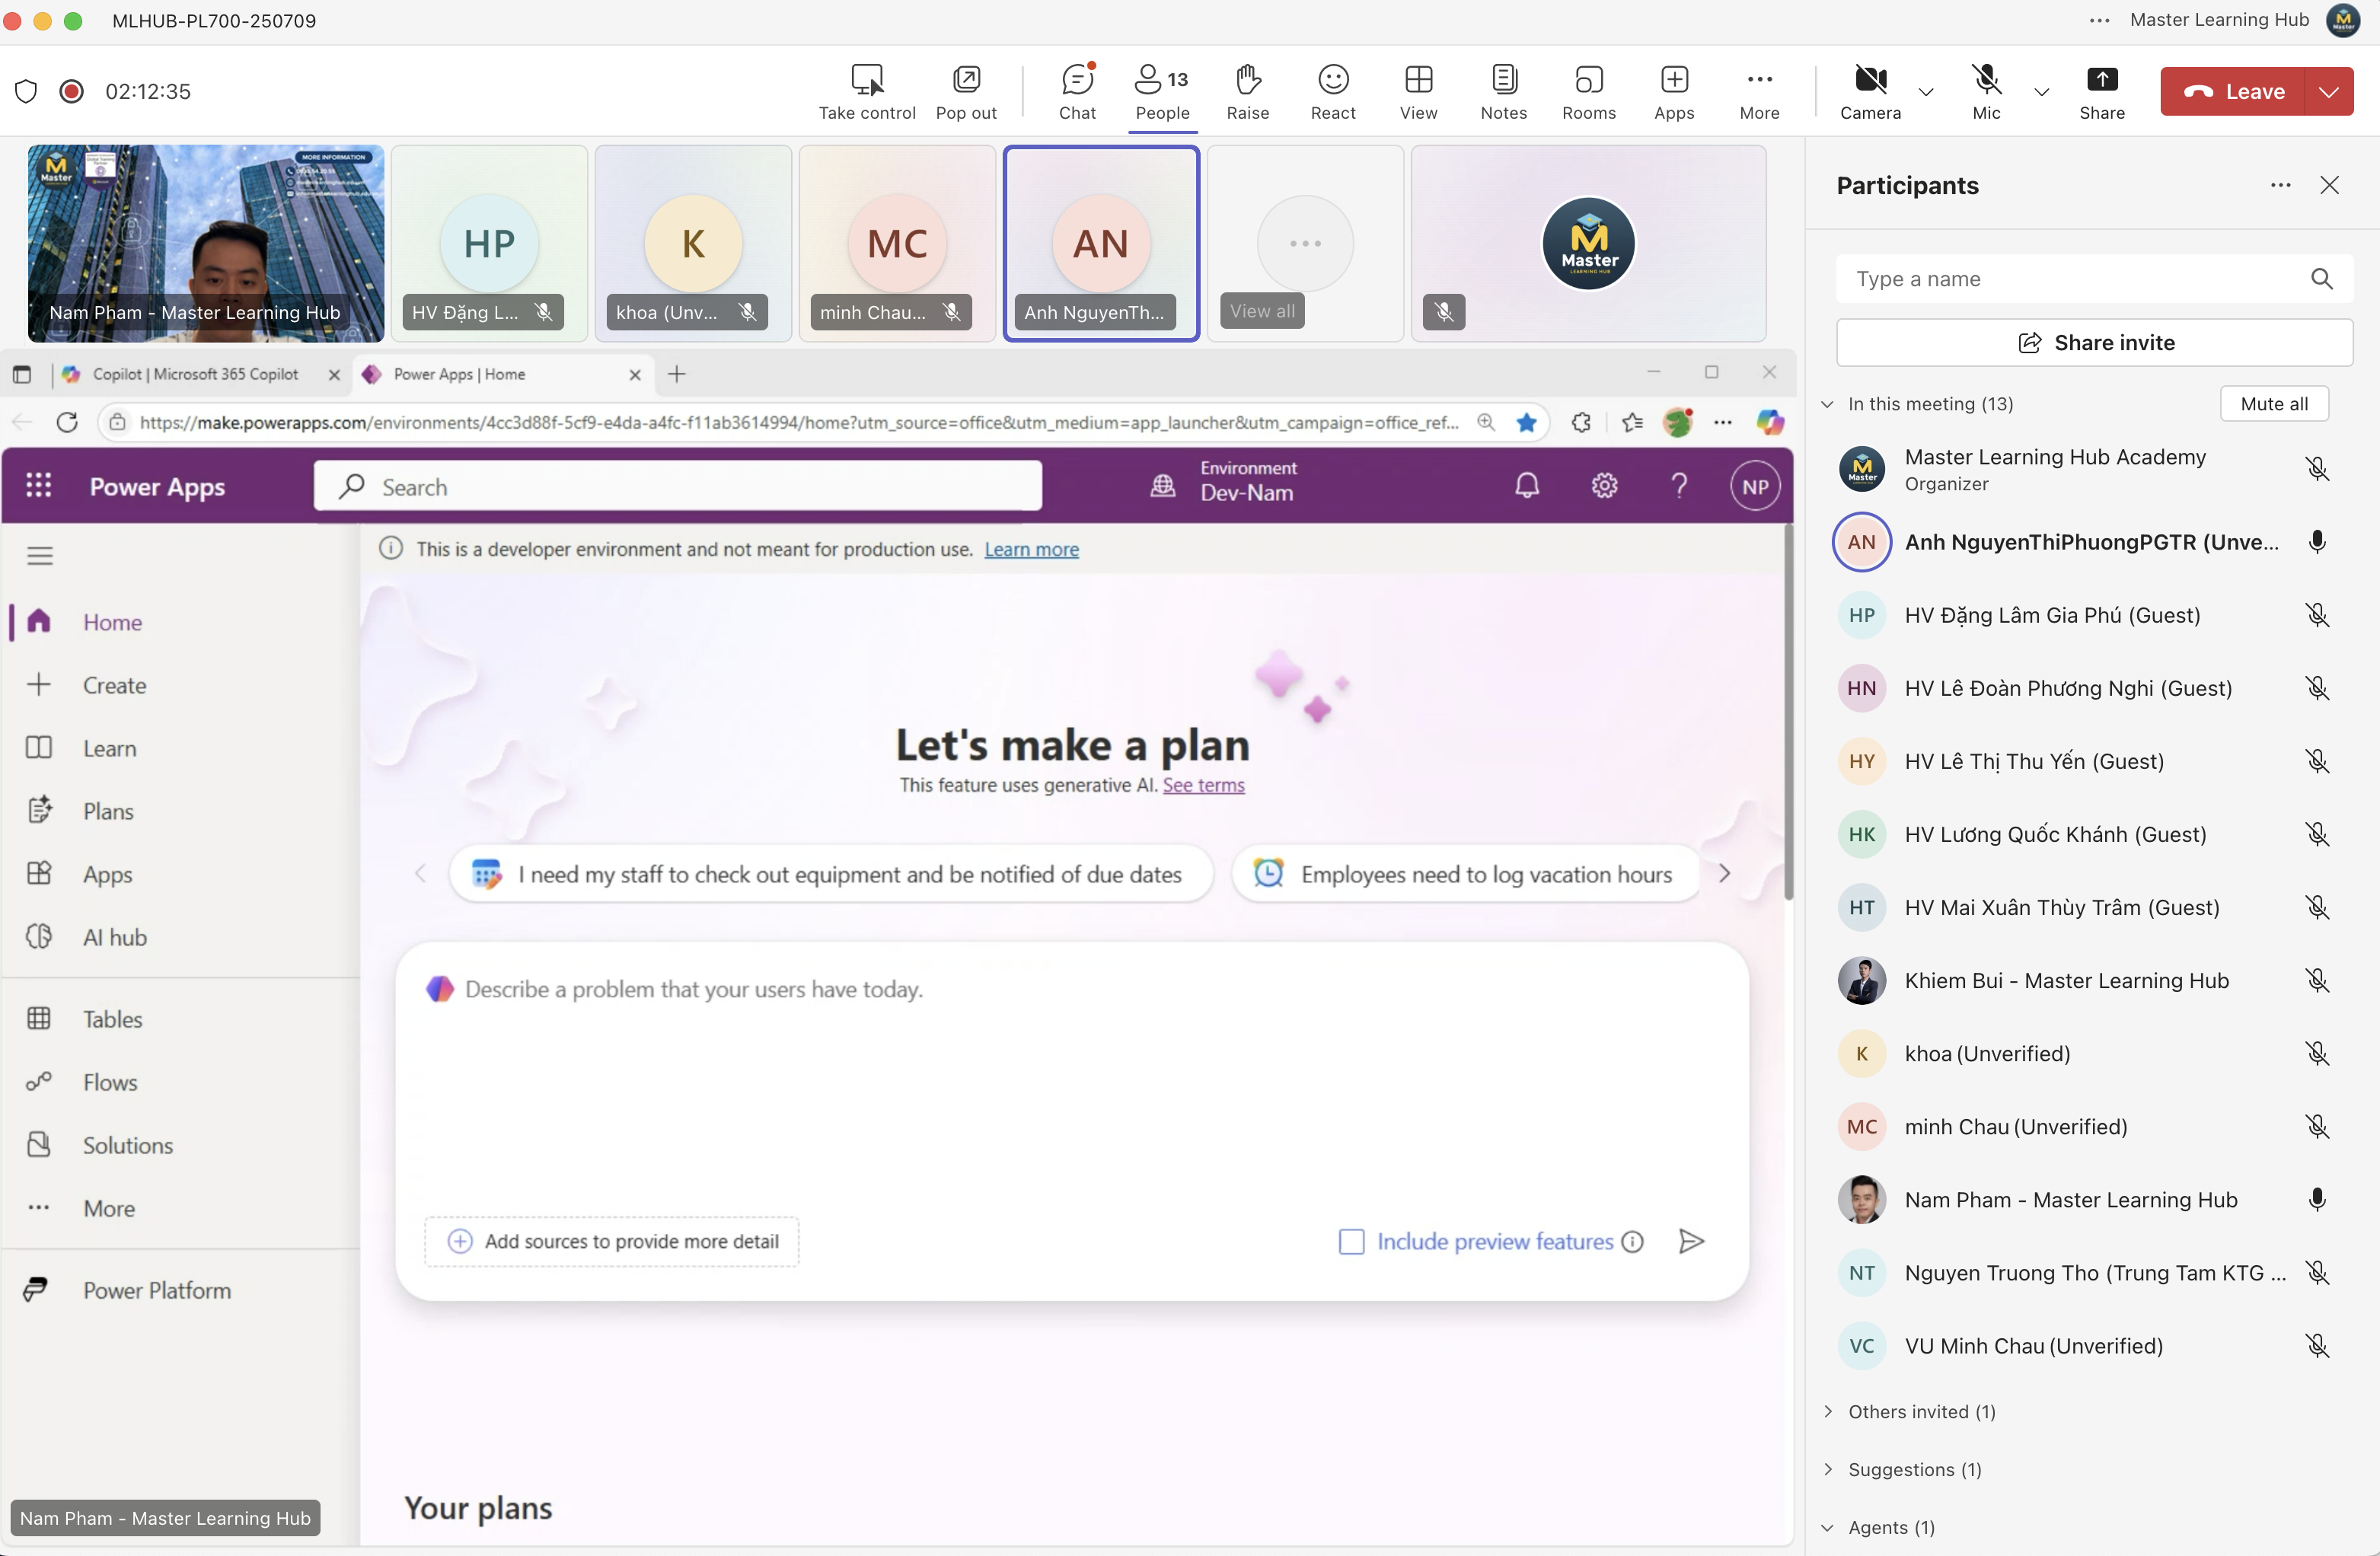The width and height of the screenshot is (2380, 1556).
Task: Click the See terms link
Action: tap(1203, 785)
